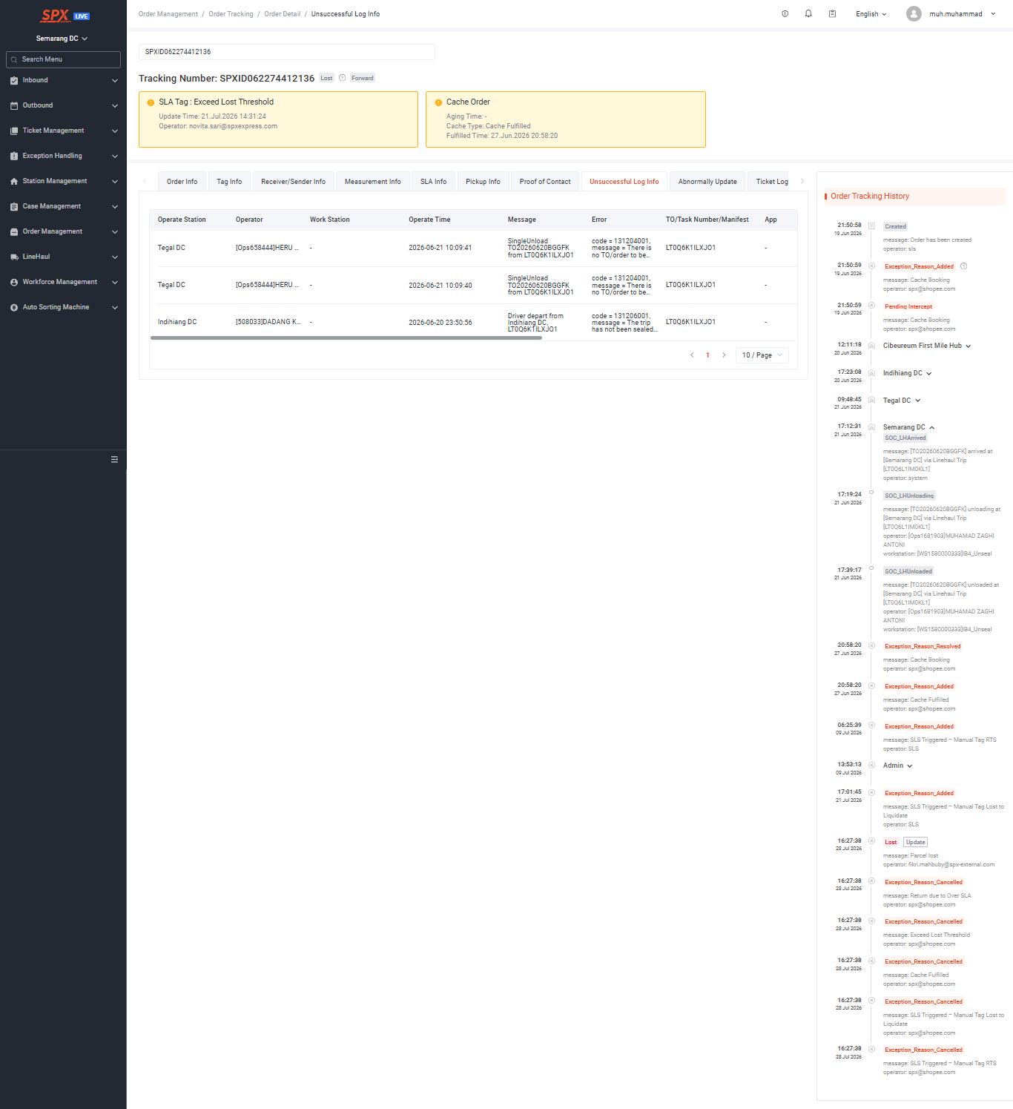Image resolution: width=1013 pixels, height=1109 pixels.
Task: Click the warning icon on Cache Order card
Action: 439,102
